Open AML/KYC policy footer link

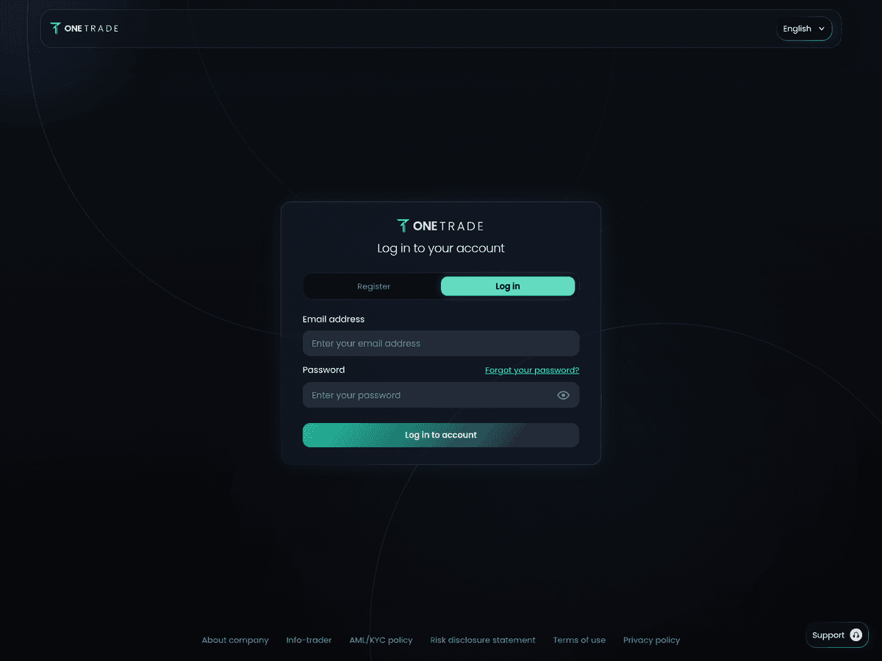381,640
